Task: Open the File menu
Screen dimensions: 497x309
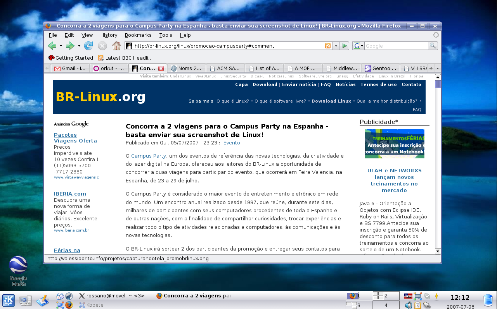Action: 53,35
